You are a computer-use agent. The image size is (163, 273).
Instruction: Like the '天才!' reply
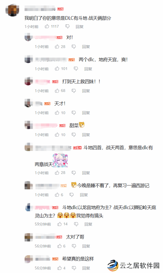(x=57, y=113)
